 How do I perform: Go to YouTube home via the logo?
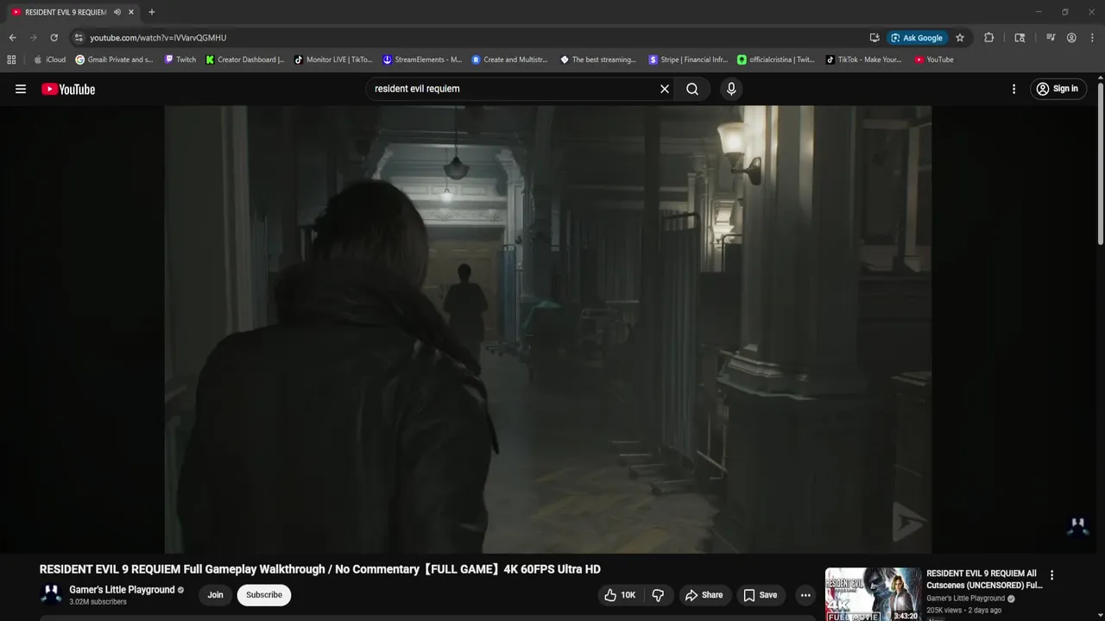point(68,89)
